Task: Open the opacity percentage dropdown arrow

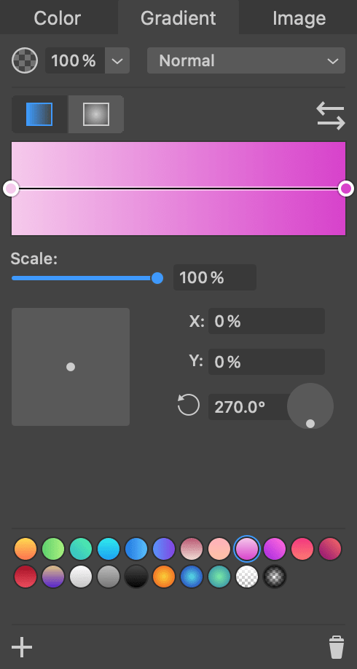Action: 117,60
